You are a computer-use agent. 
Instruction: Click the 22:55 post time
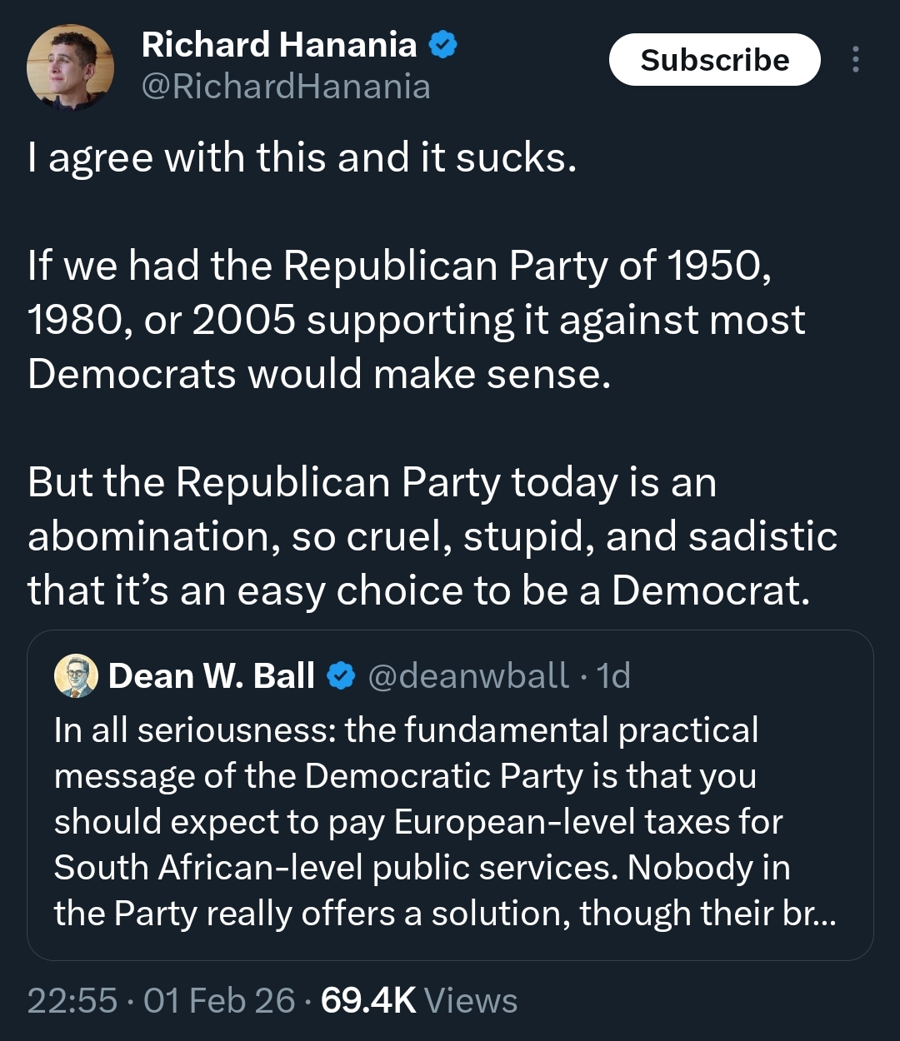(72, 1000)
